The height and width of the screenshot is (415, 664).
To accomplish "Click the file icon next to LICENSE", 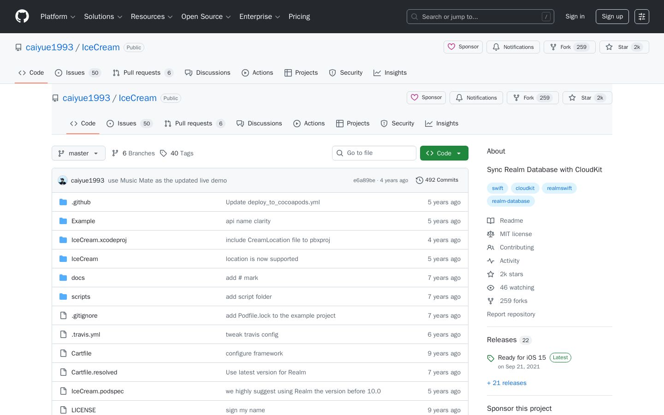I will 63,410.
